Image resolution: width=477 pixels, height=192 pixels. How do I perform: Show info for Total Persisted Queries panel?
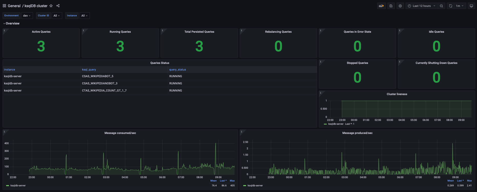point(162,30)
